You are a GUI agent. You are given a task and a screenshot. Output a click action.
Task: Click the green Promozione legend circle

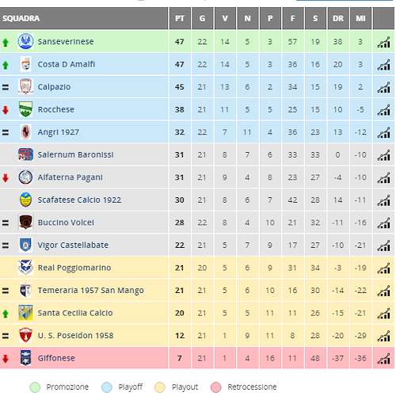click(x=35, y=387)
